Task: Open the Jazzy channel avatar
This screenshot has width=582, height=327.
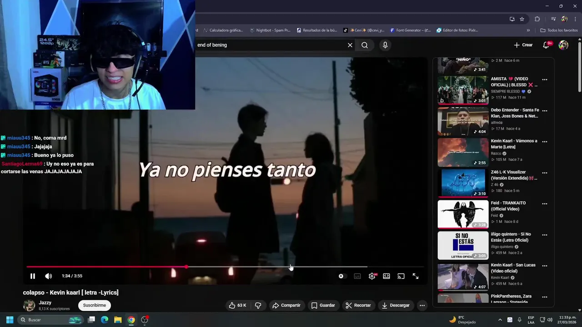Action: (x=29, y=305)
